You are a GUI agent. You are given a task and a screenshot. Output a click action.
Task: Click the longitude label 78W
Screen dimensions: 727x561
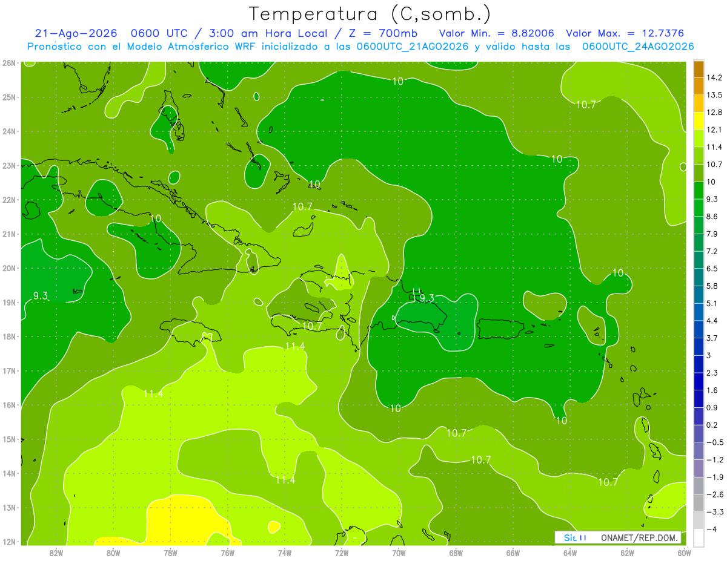coord(170,553)
